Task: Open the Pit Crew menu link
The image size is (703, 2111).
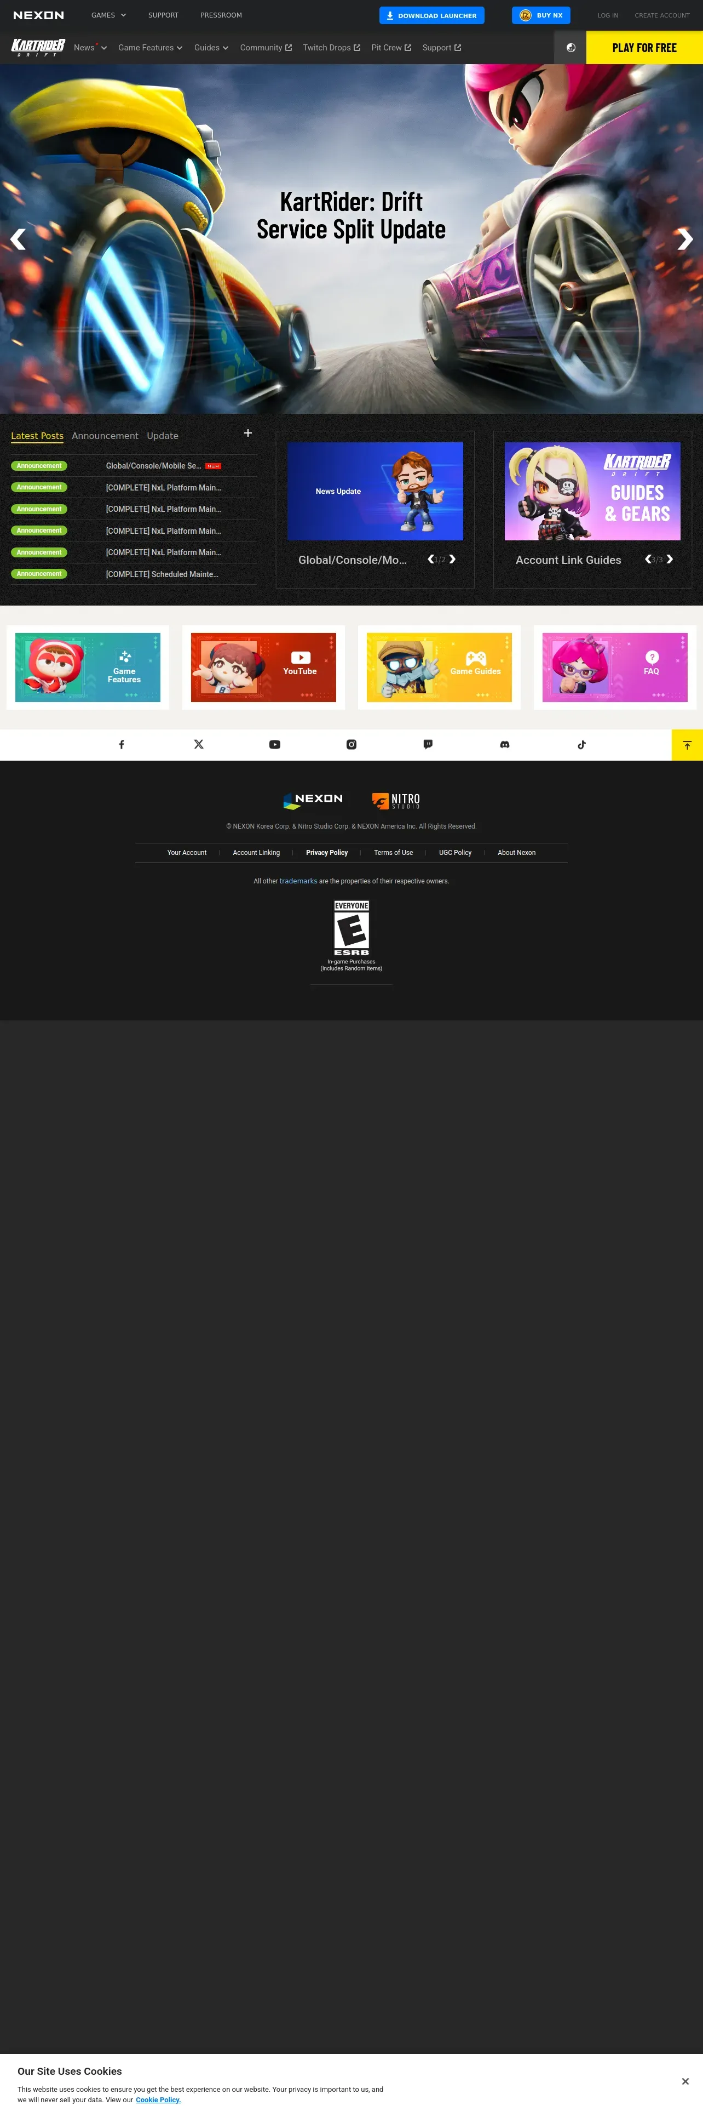Action: pyautogui.click(x=391, y=48)
